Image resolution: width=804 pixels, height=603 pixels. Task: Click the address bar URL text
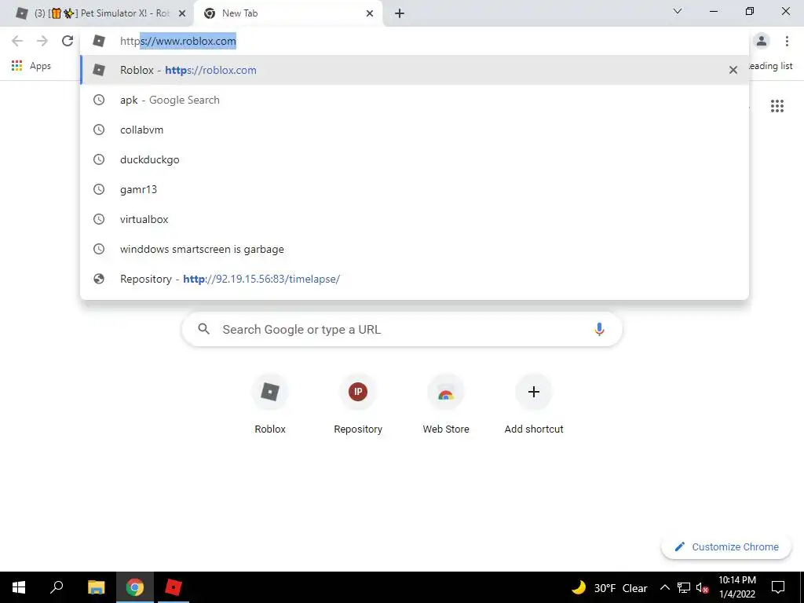178,41
